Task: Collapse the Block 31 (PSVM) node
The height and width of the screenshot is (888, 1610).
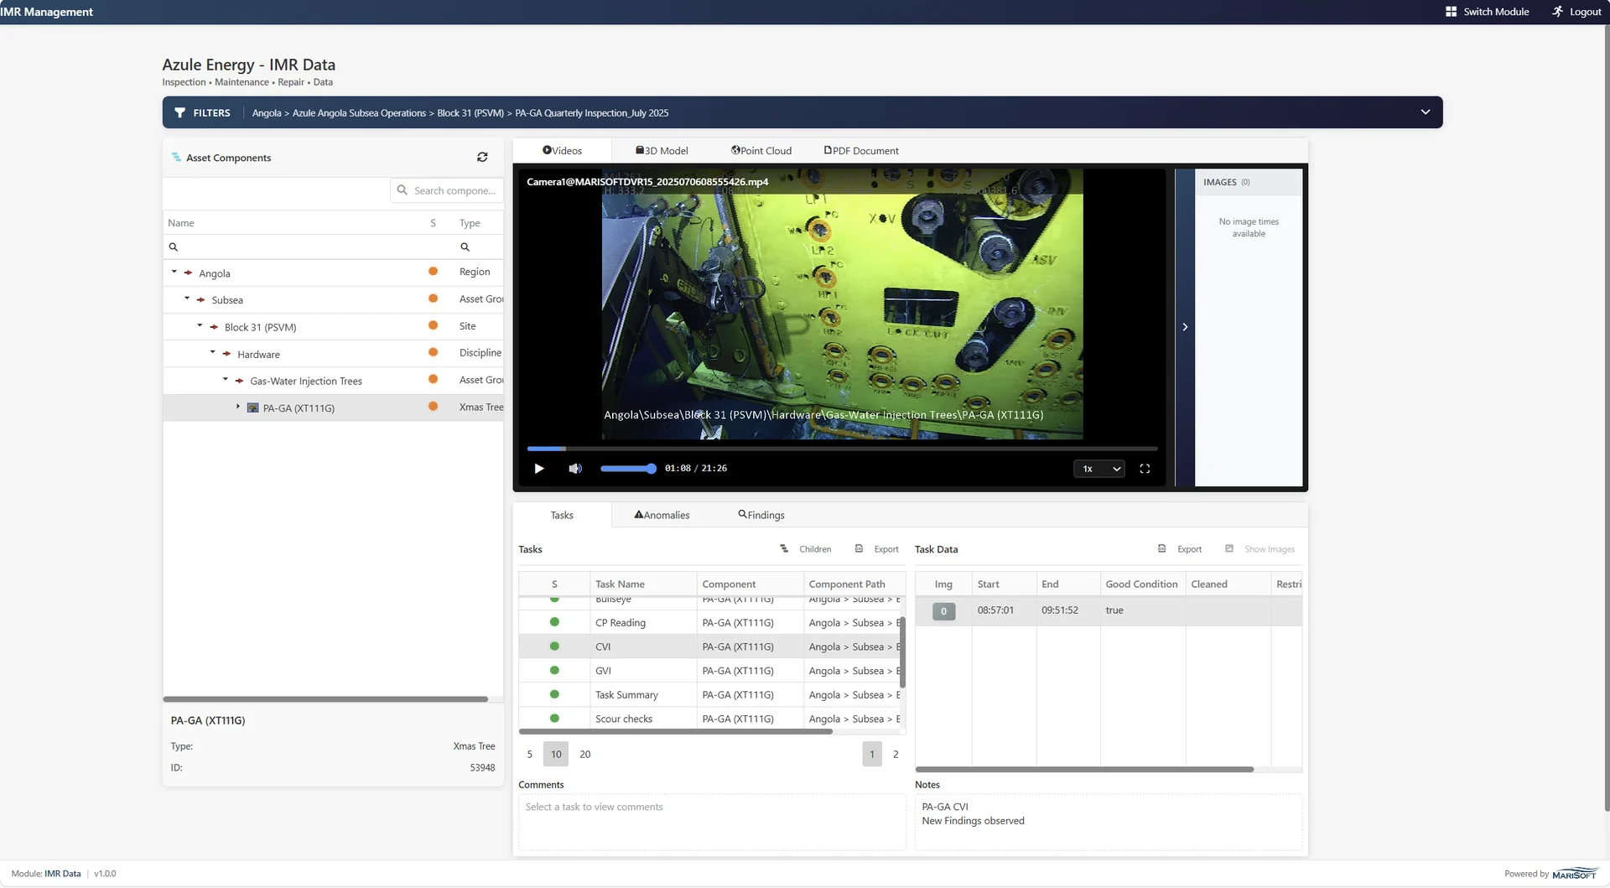Action: point(200,325)
